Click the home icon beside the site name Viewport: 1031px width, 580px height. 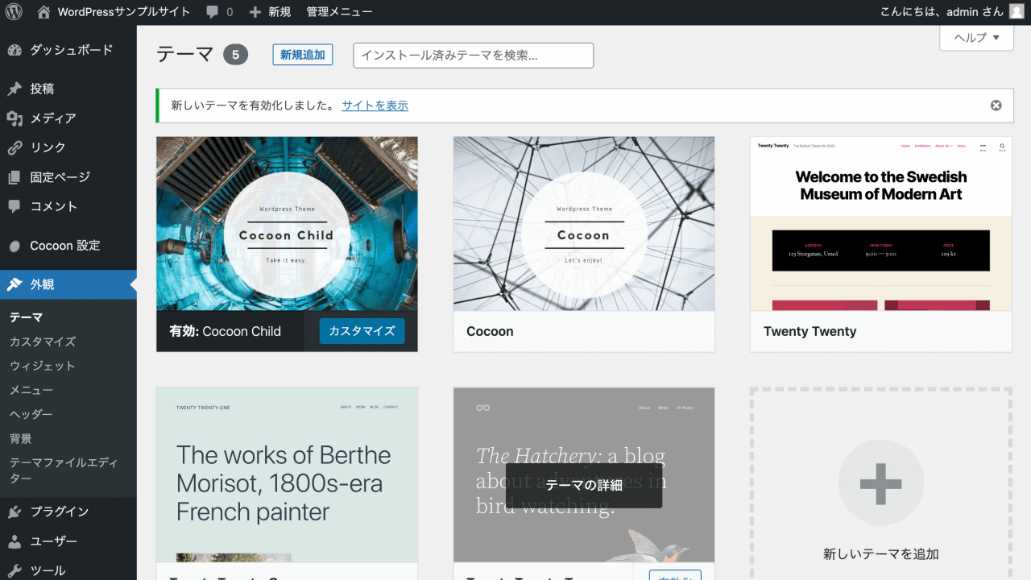pyautogui.click(x=43, y=12)
